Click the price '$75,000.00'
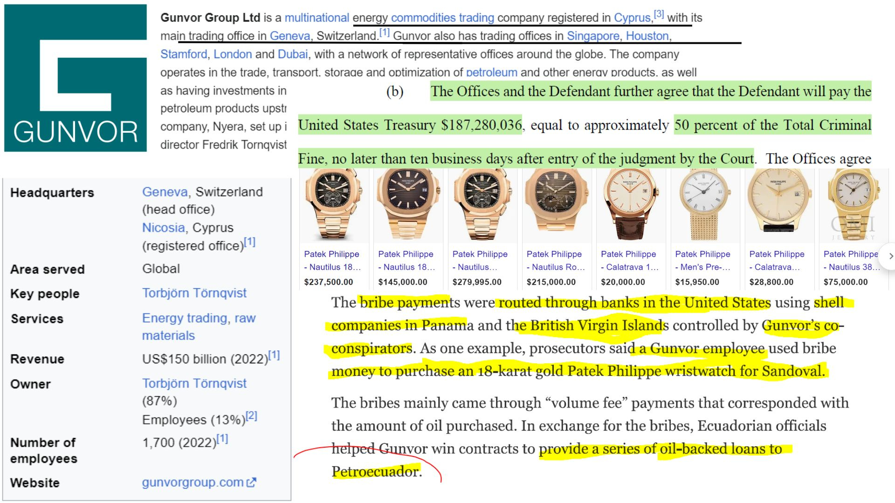Image resolution: width=895 pixels, height=503 pixels. pyautogui.click(x=846, y=282)
